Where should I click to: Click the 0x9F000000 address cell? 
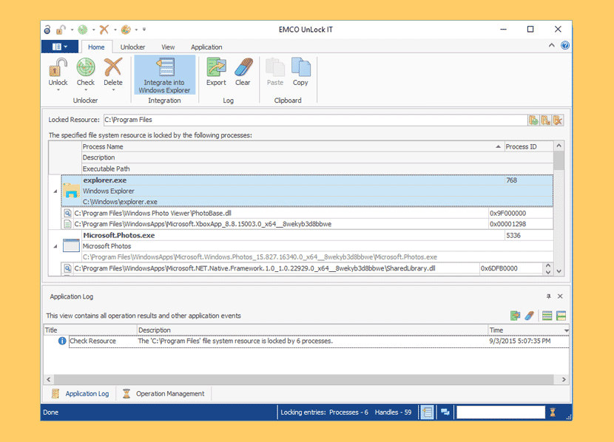pyautogui.click(x=520, y=213)
